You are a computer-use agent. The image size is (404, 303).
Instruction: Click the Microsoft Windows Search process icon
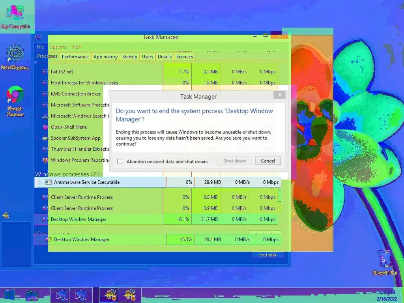(45, 116)
